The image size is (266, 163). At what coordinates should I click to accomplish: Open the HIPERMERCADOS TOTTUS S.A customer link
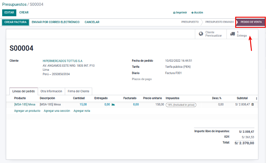pyautogui.click(x=62, y=61)
